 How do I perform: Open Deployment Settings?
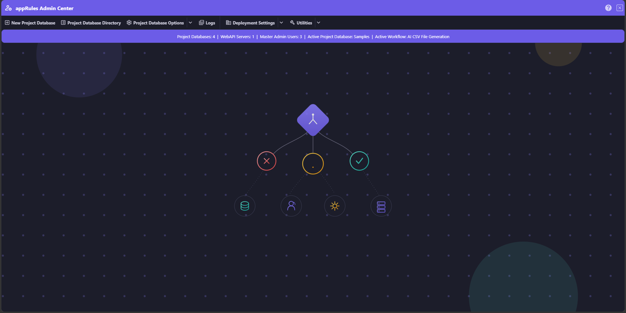(x=250, y=23)
